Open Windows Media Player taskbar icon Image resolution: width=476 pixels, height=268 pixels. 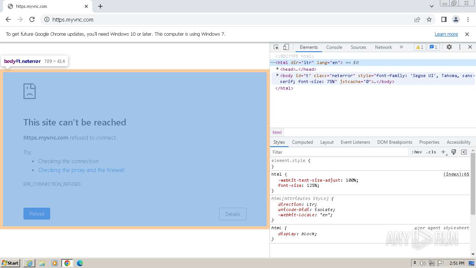pyautogui.click(x=55, y=263)
